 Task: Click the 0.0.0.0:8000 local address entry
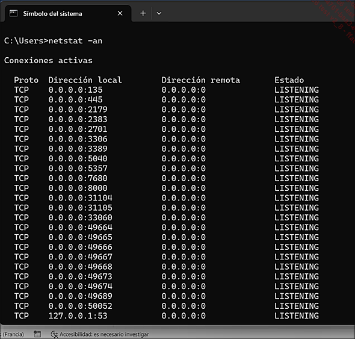tap(78, 188)
